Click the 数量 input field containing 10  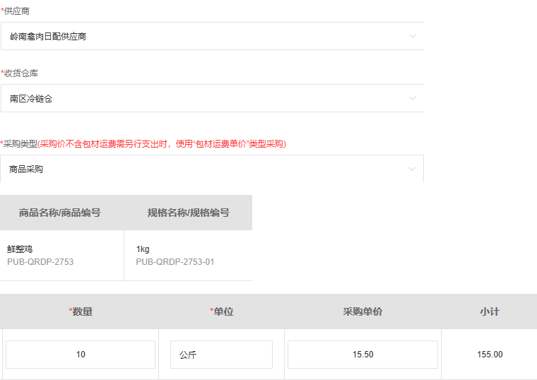81,355
